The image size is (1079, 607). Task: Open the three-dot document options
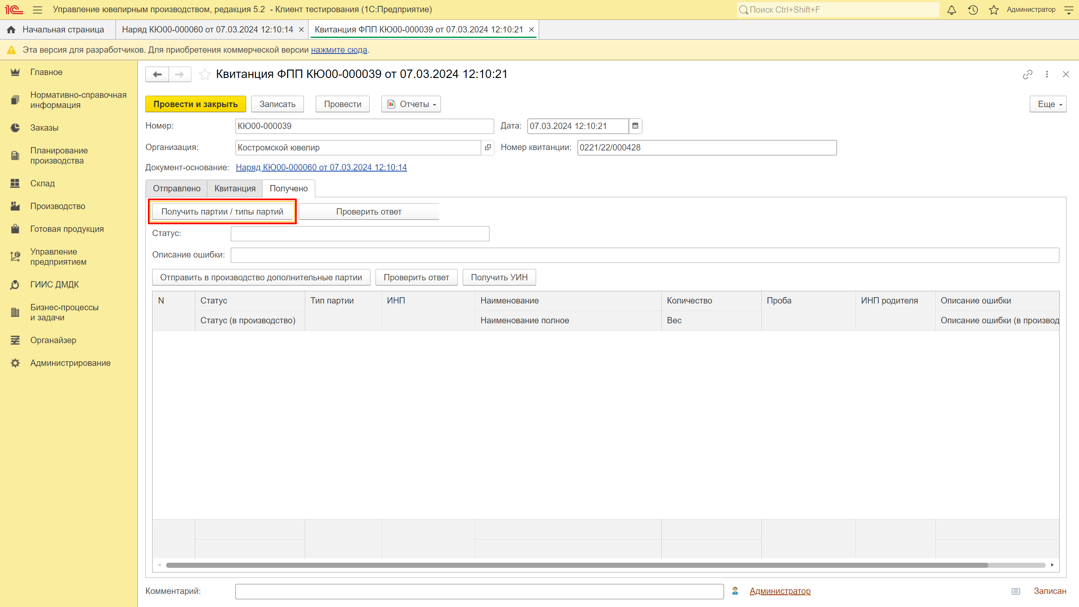click(1047, 75)
